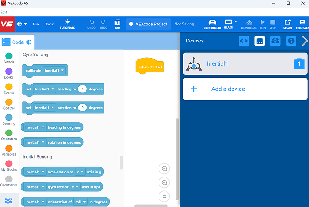
Task: Open the monitor gauge icon
Action: (275, 41)
